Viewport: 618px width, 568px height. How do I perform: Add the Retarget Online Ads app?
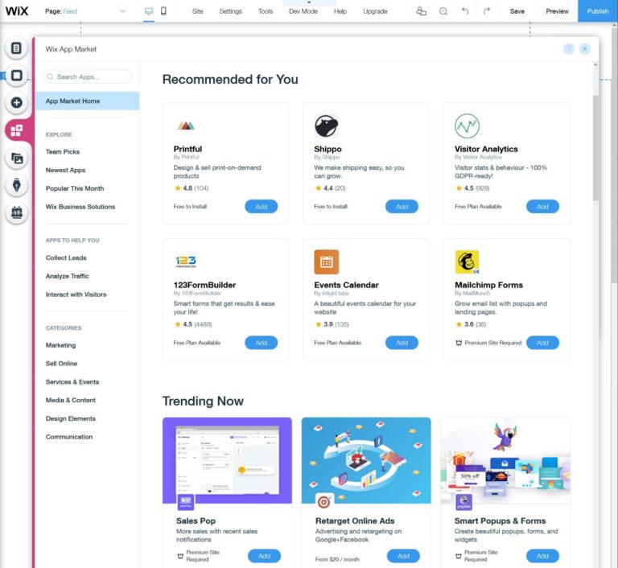coord(403,556)
